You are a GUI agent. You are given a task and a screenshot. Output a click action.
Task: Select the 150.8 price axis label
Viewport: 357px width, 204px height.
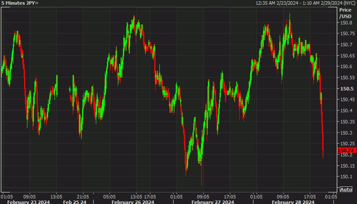pyautogui.click(x=346, y=23)
